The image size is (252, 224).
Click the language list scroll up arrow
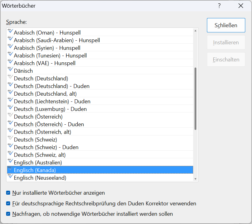[195, 31]
